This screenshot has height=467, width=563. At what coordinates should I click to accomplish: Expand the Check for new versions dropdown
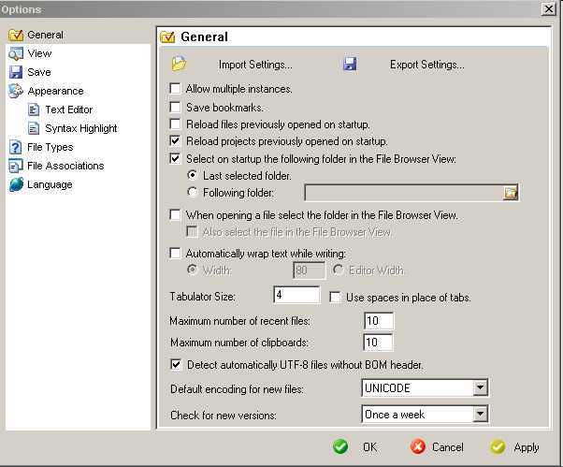click(x=480, y=414)
